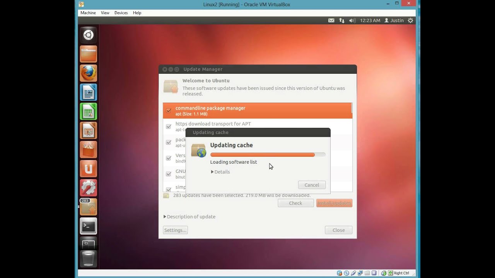Viewport: 495px width, 278px height.
Task: Cancel the Updating cache operation
Action: pyautogui.click(x=312, y=185)
